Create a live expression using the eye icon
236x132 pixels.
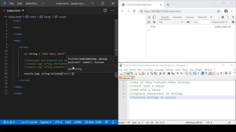click(188, 22)
